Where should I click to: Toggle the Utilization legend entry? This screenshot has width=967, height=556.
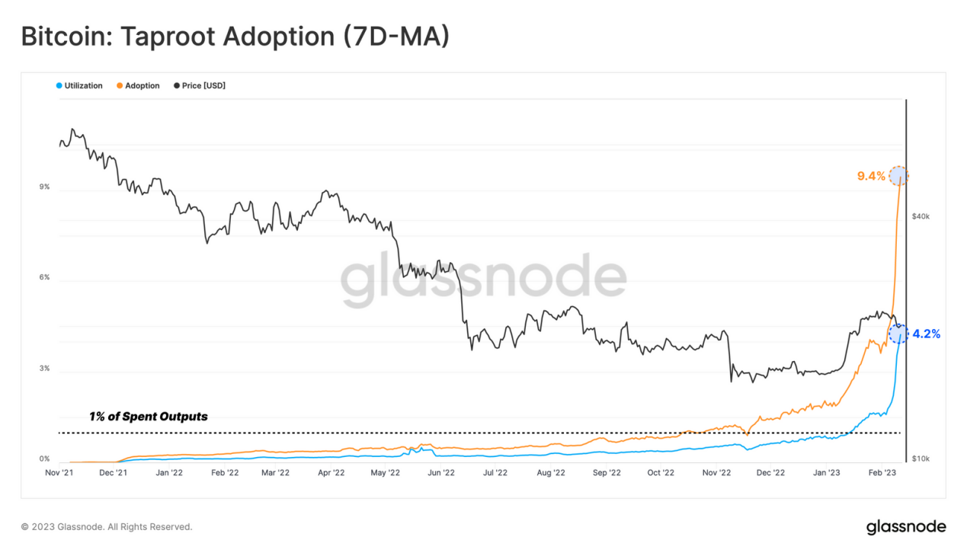click(x=80, y=85)
